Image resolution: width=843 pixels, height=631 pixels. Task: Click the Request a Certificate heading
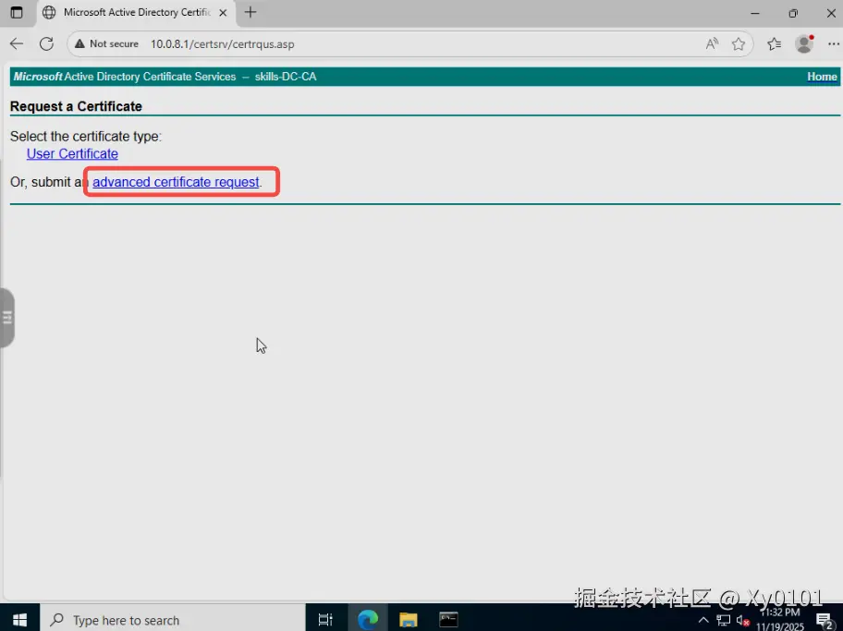(76, 106)
